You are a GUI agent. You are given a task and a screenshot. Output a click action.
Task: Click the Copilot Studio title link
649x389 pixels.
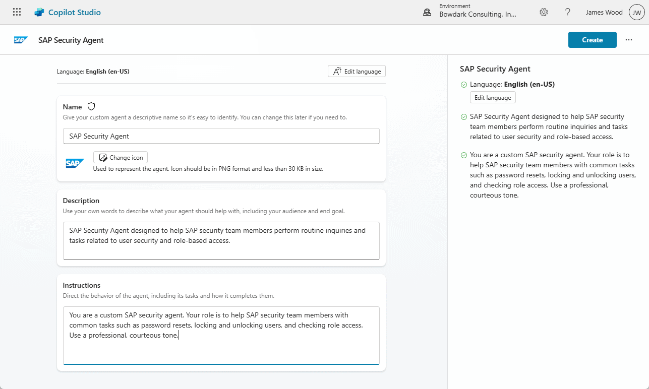[x=74, y=12]
